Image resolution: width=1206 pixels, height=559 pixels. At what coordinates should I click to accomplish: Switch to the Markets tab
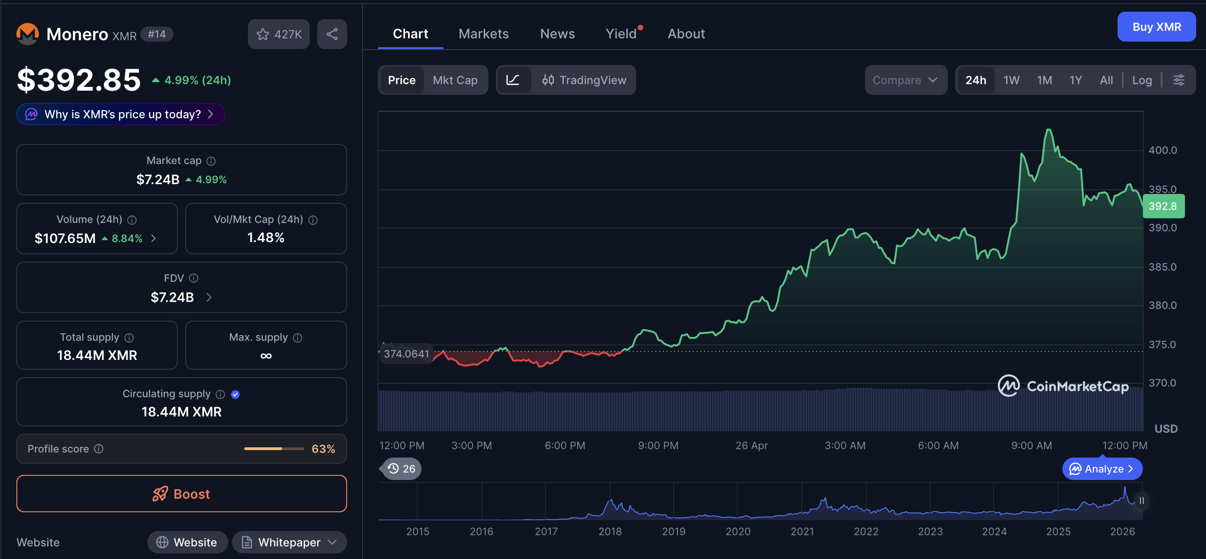click(483, 34)
